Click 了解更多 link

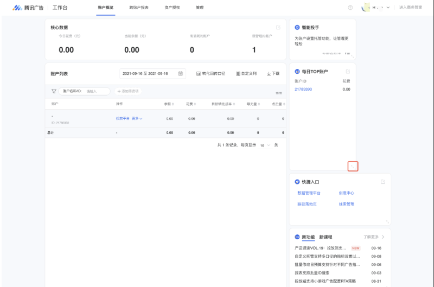tap(371, 237)
